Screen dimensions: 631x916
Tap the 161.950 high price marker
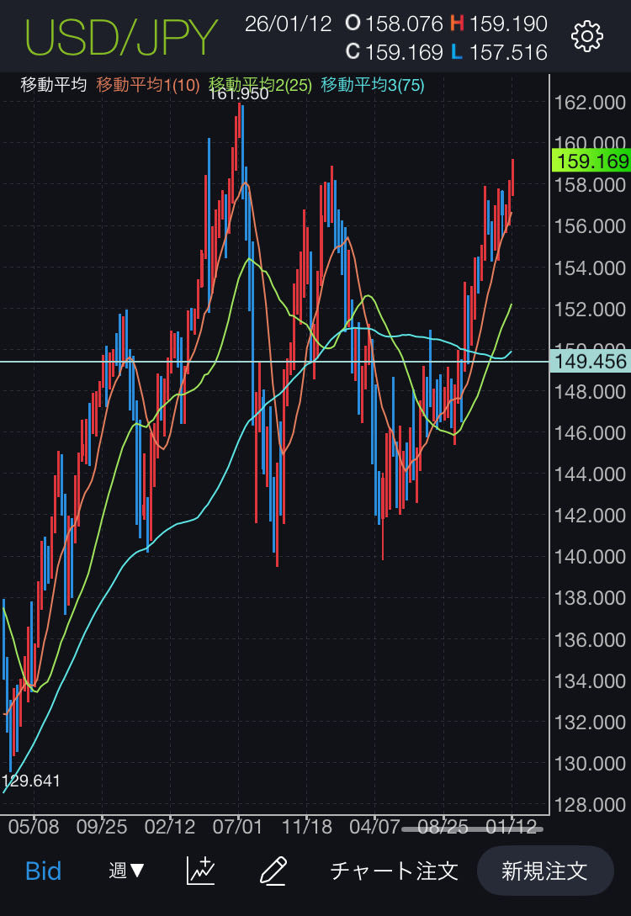point(238,94)
